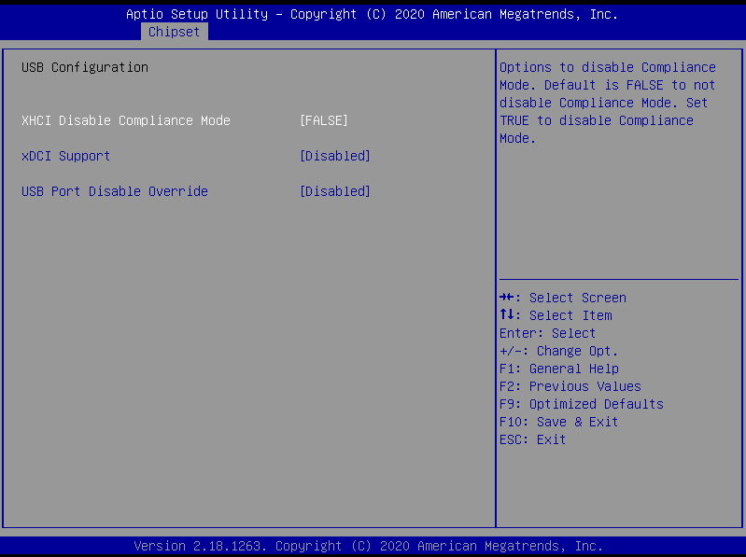Click the '+/-: Change Opt.' hint
Image resolution: width=746 pixels, height=557 pixels.
pyautogui.click(x=558, y=351)
